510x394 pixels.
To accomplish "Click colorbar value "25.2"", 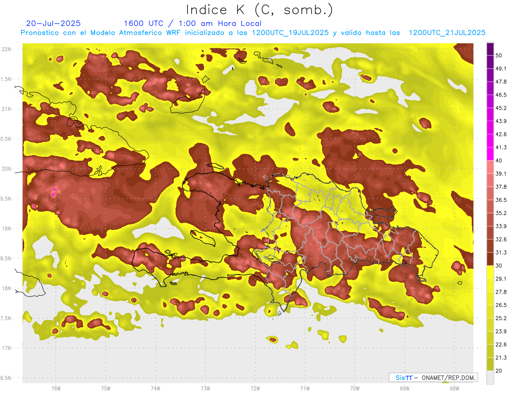I will point(501,318).
